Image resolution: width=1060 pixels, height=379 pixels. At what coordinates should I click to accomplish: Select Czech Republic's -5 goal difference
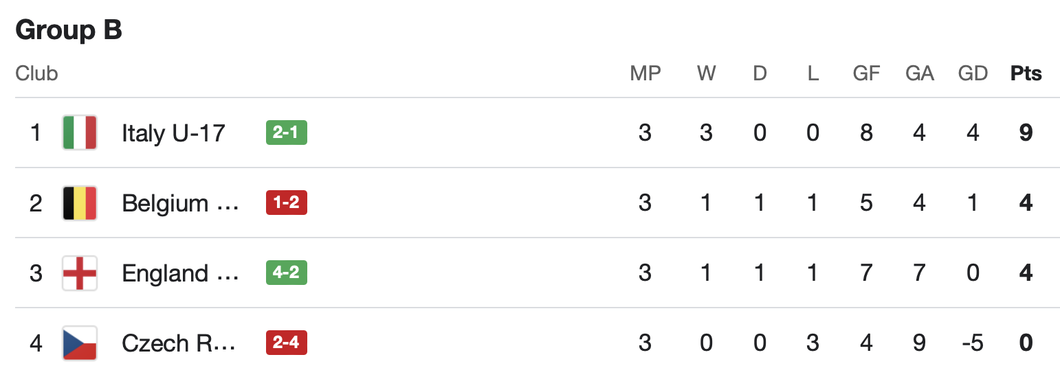973,343
